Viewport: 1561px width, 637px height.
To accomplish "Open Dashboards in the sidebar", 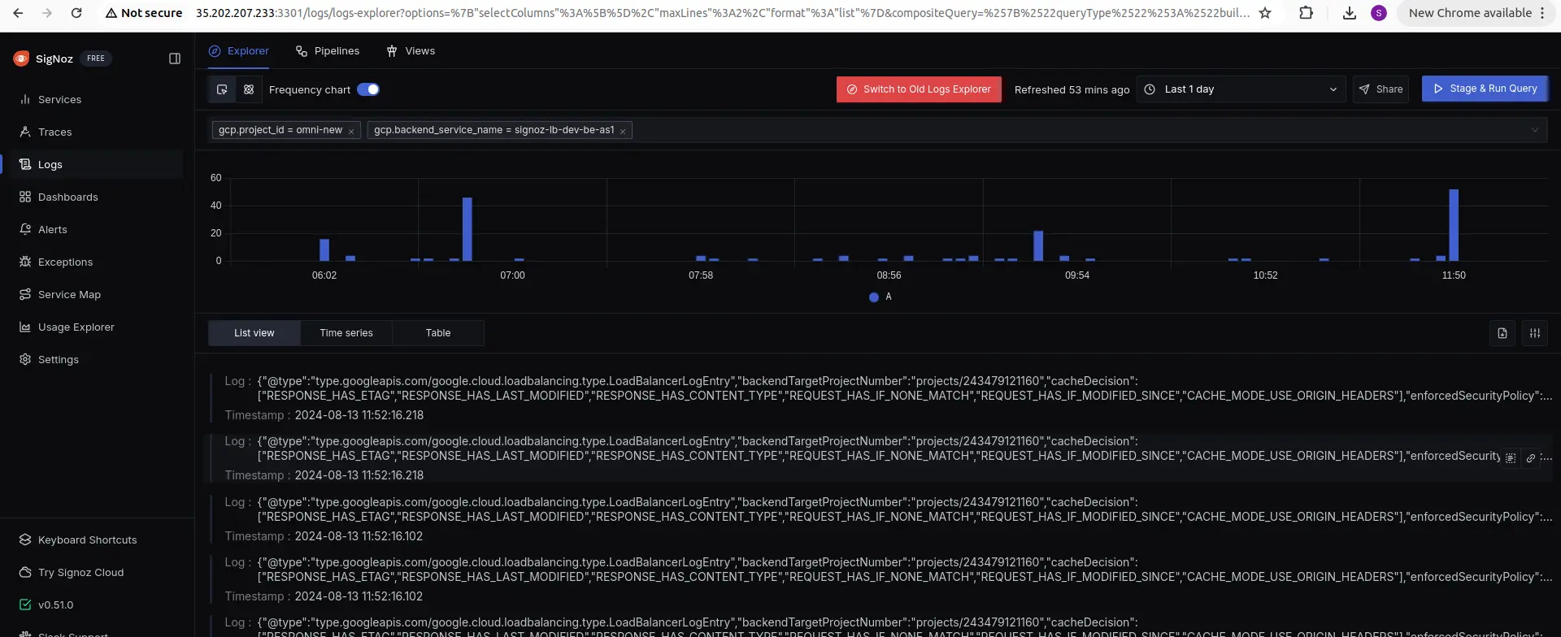I will 67,197.
